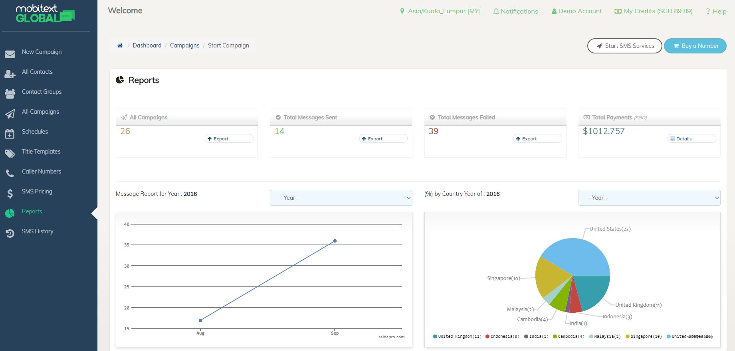735x351 pixels.
Task: Click the All Contacts person icon
Action: [x=10, y=74]
